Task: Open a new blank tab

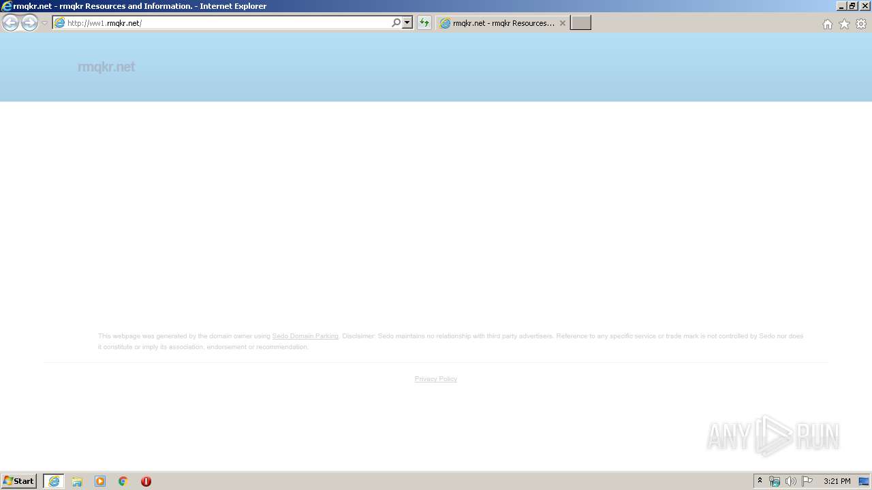Action: [x=580, y=23]
